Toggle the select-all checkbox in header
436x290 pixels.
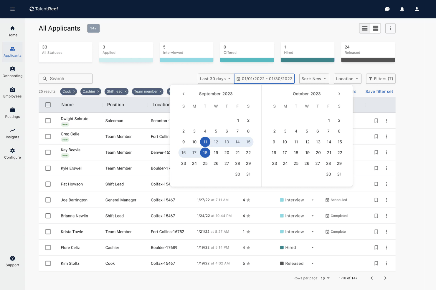pos(48,105)
